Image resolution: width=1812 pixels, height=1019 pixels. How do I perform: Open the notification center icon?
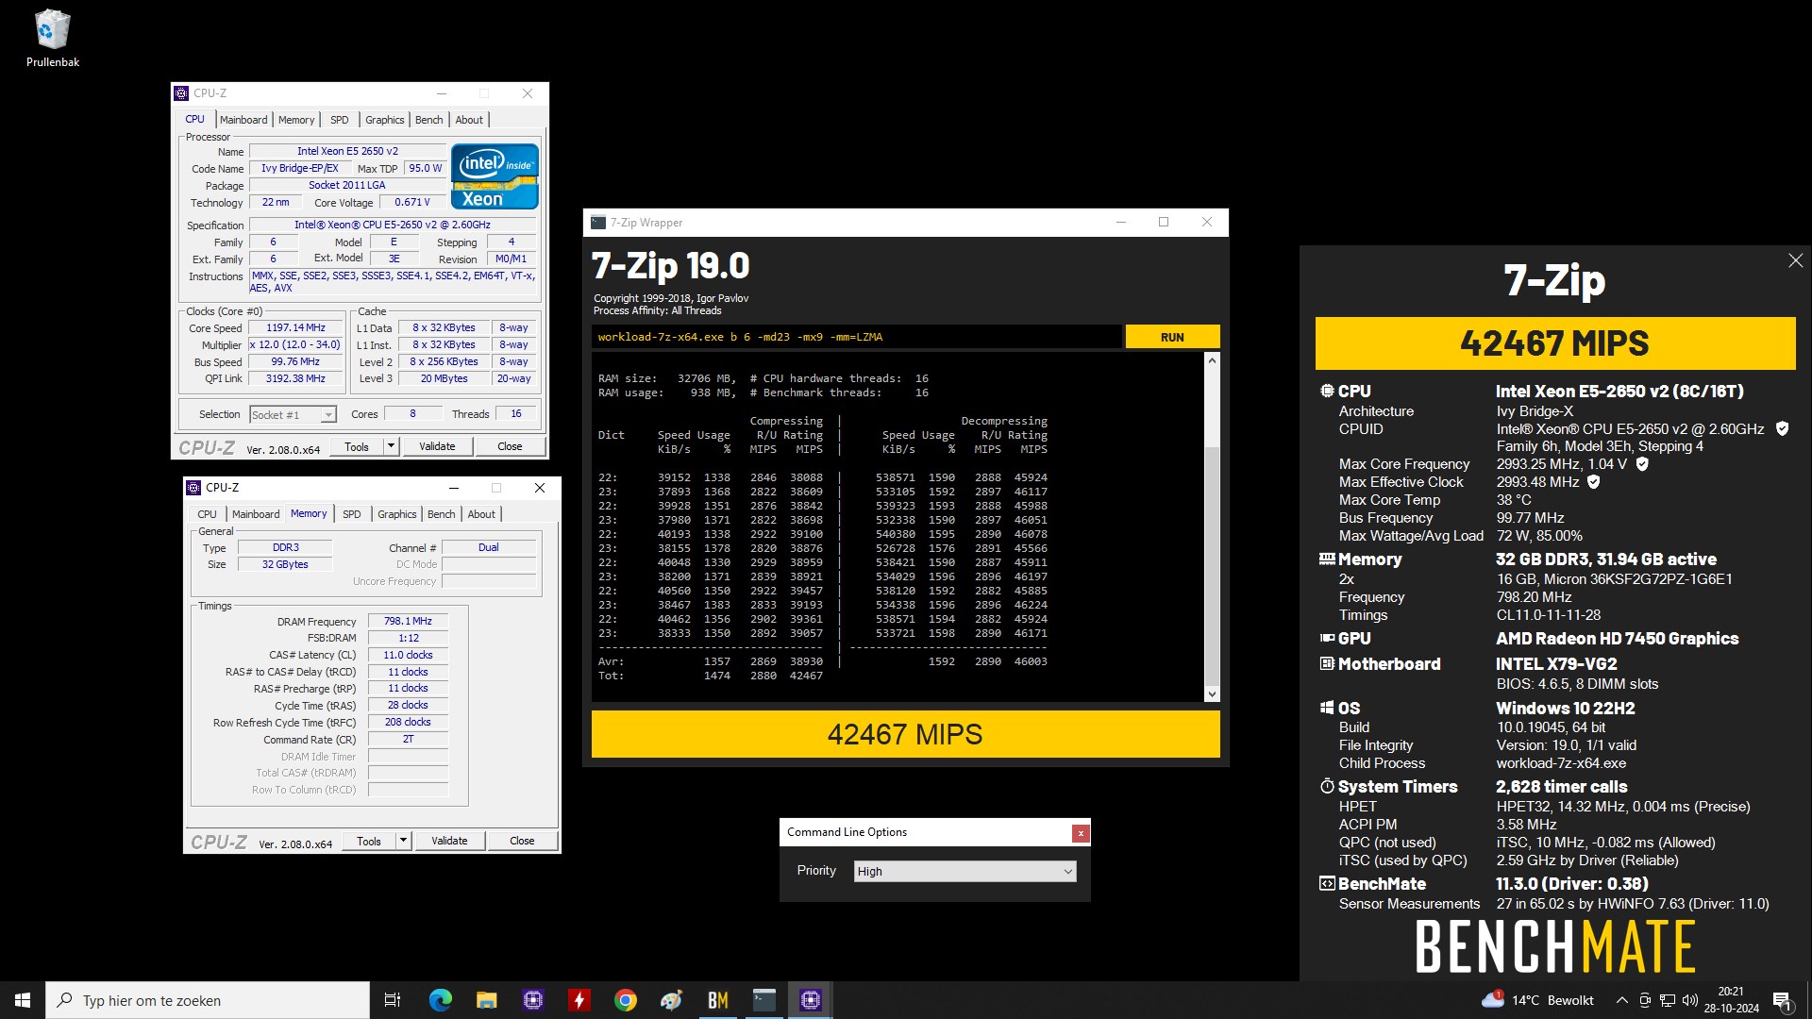tap(1783, 1000)
